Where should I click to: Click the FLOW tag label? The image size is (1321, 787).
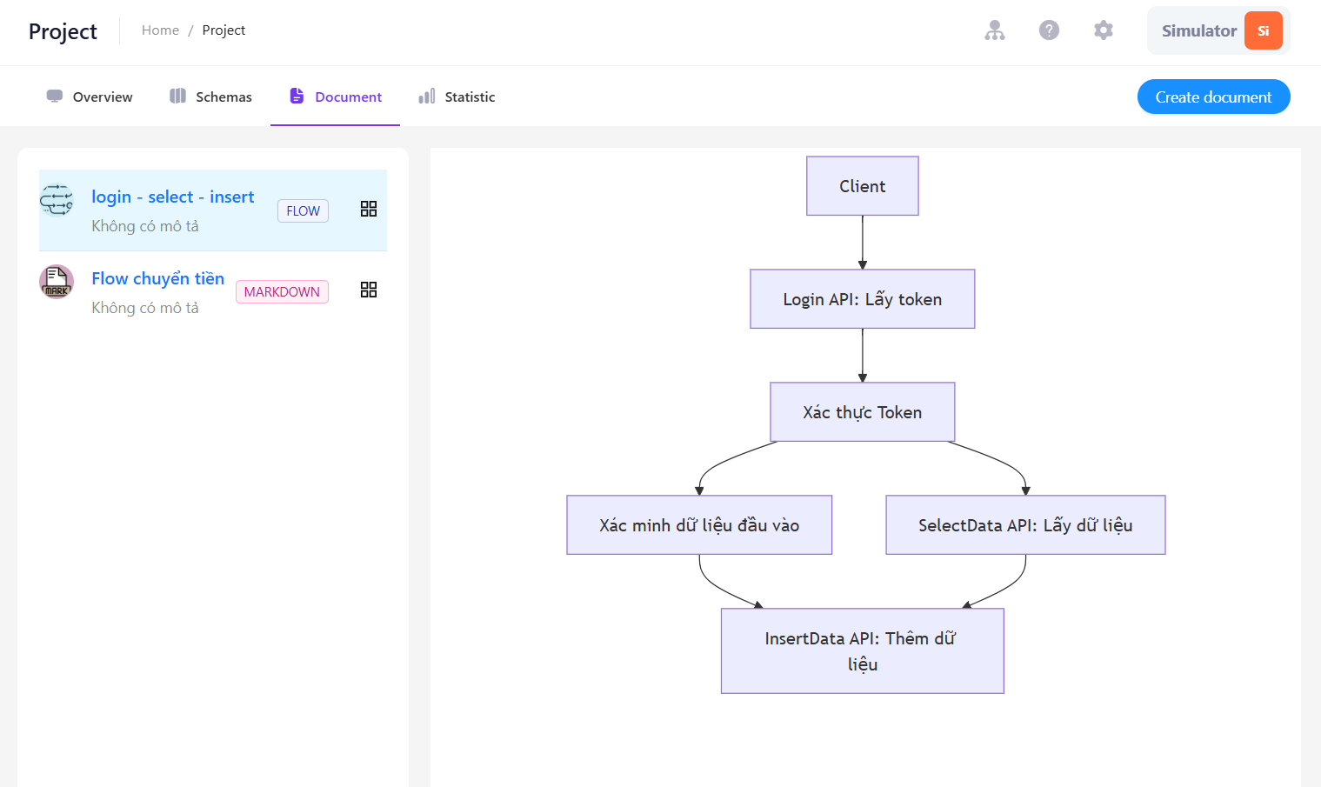point(303,211)
